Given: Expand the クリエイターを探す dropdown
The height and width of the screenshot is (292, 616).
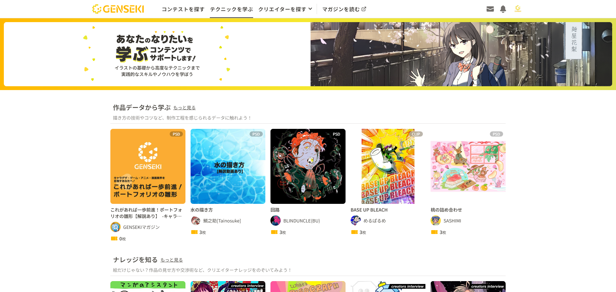Looking at the screenshot, I should pyautogui.click(x=285, y=9).
